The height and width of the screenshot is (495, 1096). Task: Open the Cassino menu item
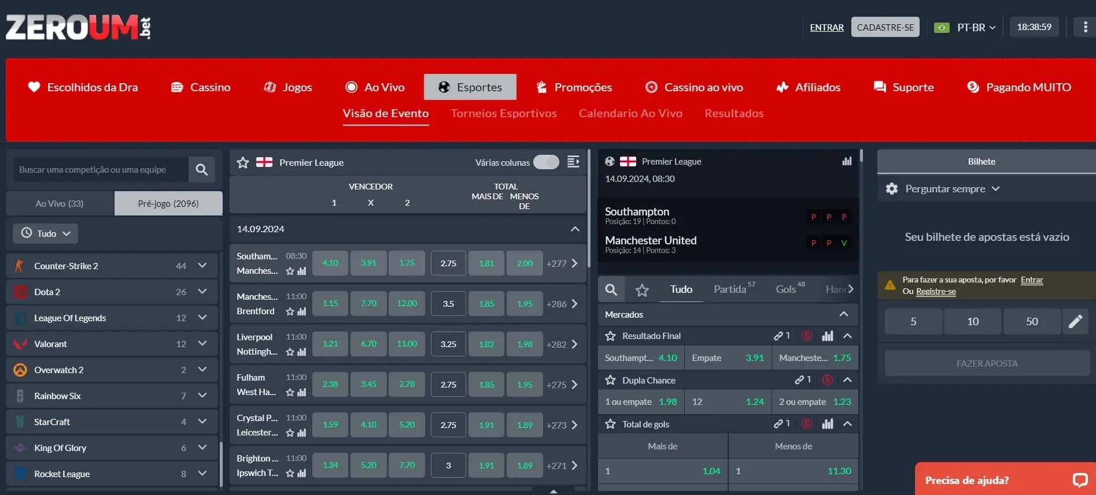201,87
